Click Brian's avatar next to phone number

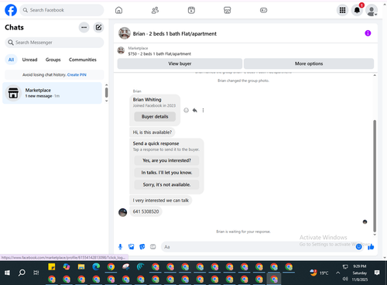122,212
